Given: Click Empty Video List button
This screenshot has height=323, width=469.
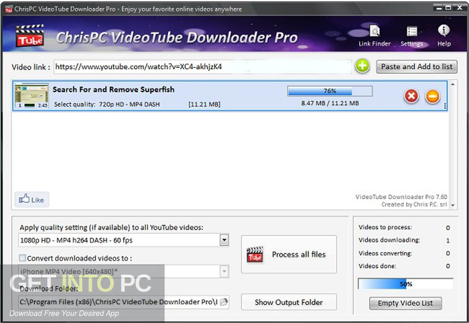Looking at the screenshot, I should (x=405, y=303).
